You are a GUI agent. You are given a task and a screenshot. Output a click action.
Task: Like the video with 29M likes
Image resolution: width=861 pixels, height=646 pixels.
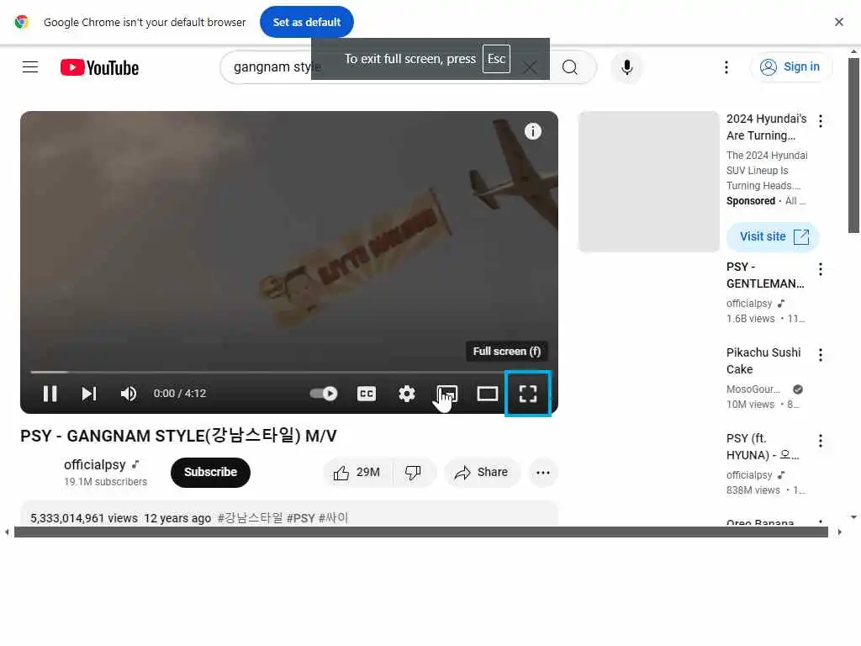(x=357, y=473)
